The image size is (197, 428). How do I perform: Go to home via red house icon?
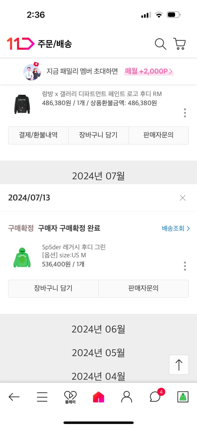98,397
